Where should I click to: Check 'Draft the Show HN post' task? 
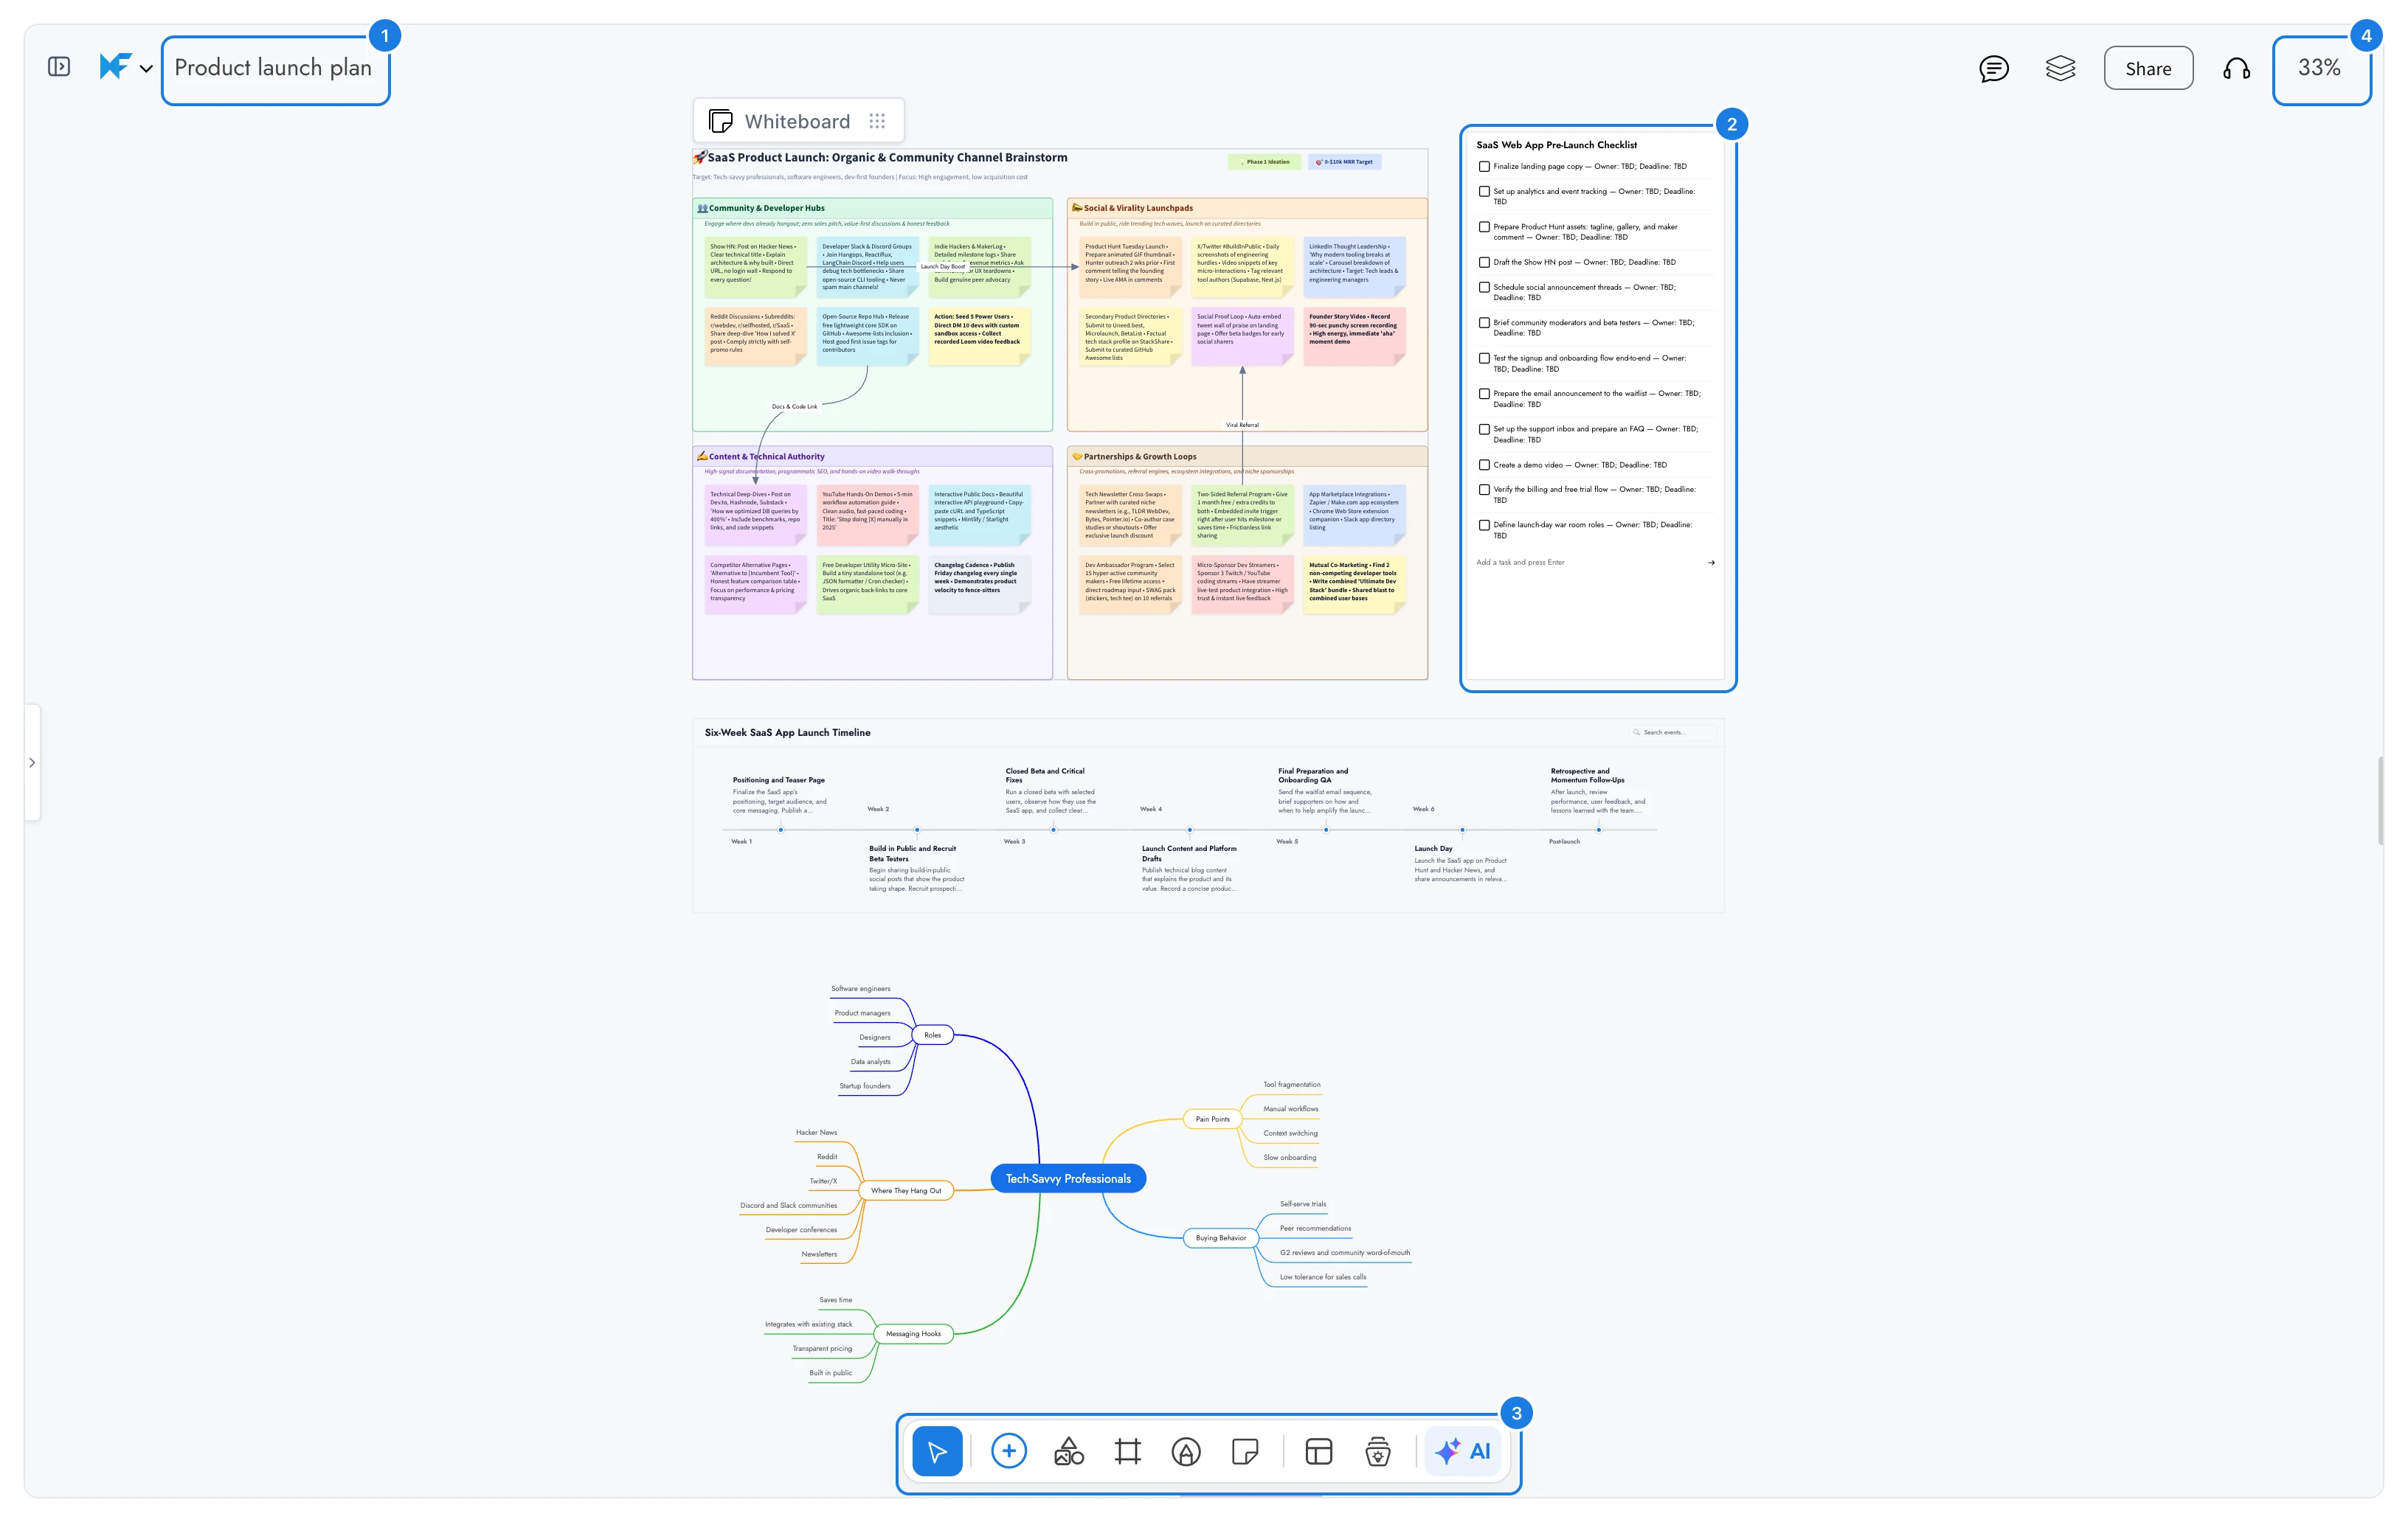(x=1484, y=262)
